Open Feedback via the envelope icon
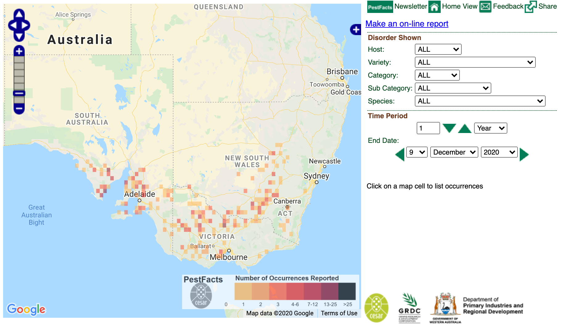Screen dimensions: 587x327 pos(485,6)
